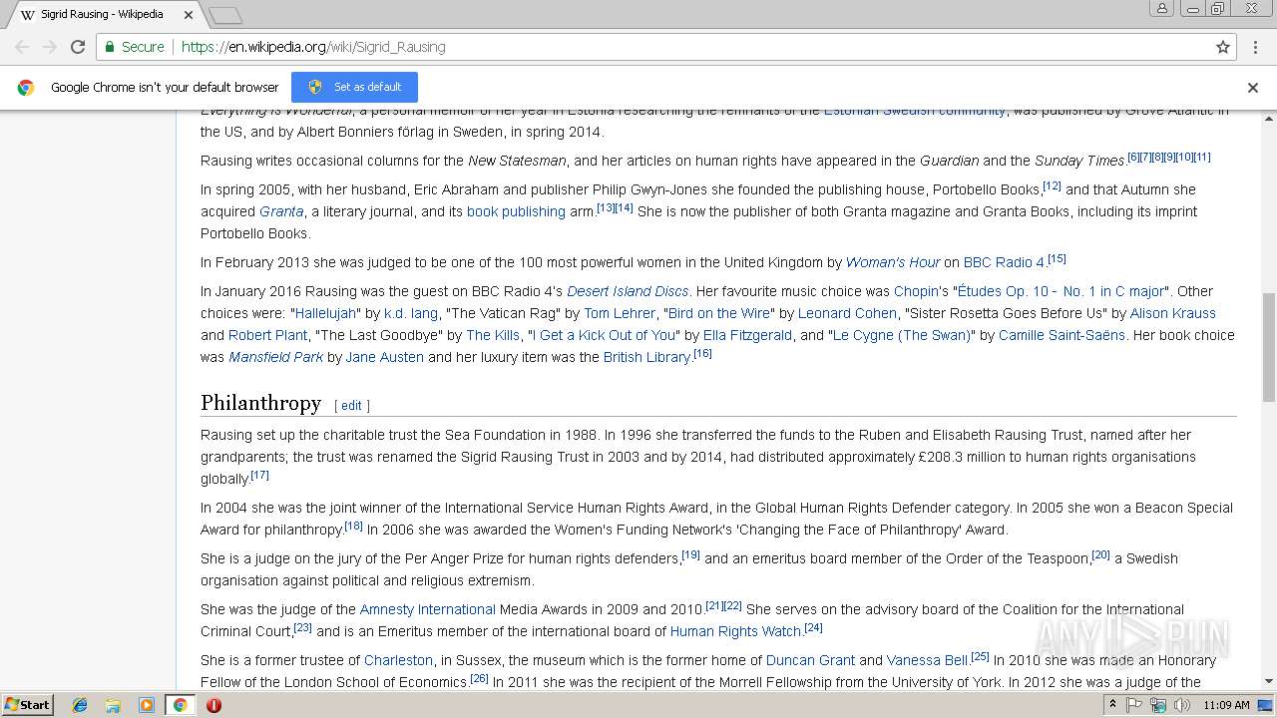Go forward with the browser forward arrow
This screenshot has height=718, width=1277.
pyautogui.click(x=50, y=47)
